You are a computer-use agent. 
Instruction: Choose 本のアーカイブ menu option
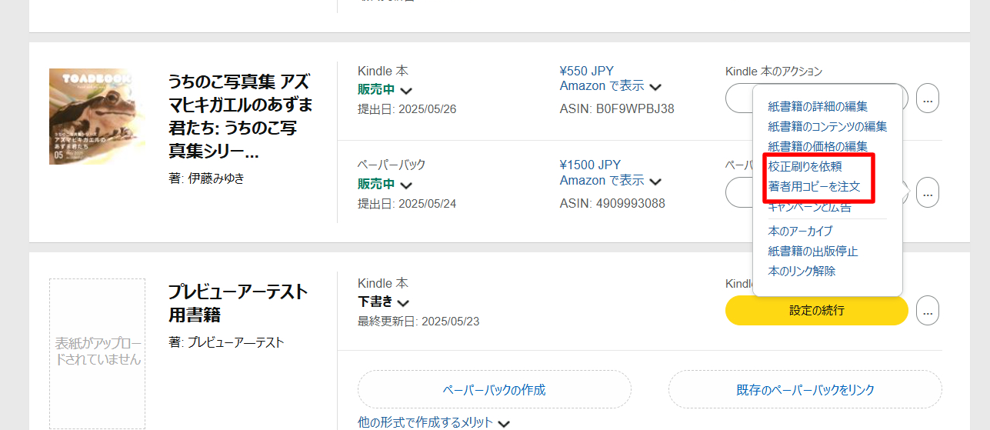[x=800, y=231]
